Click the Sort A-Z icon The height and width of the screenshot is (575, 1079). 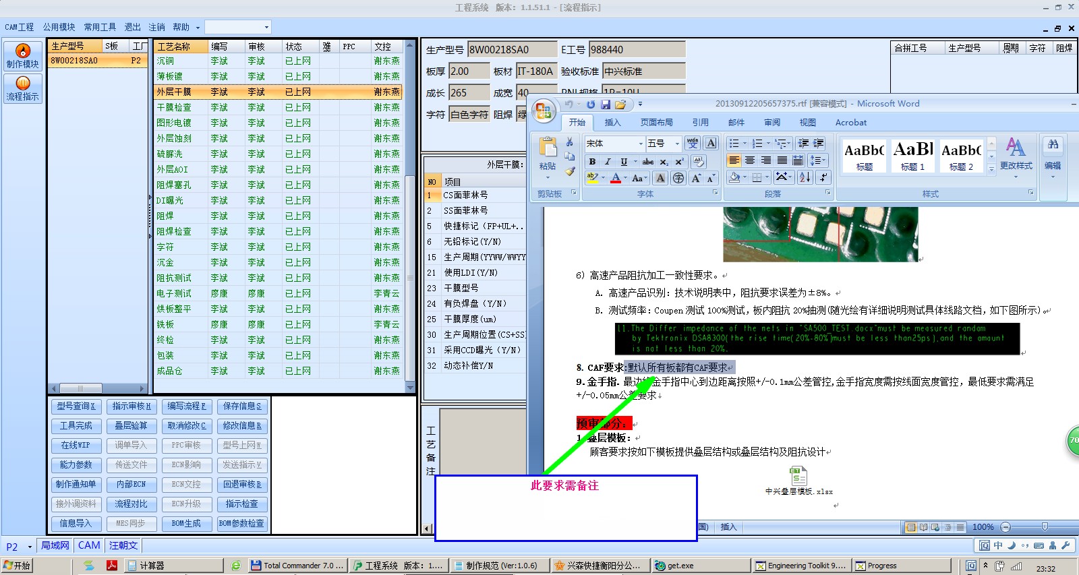[x=805, y=177]
